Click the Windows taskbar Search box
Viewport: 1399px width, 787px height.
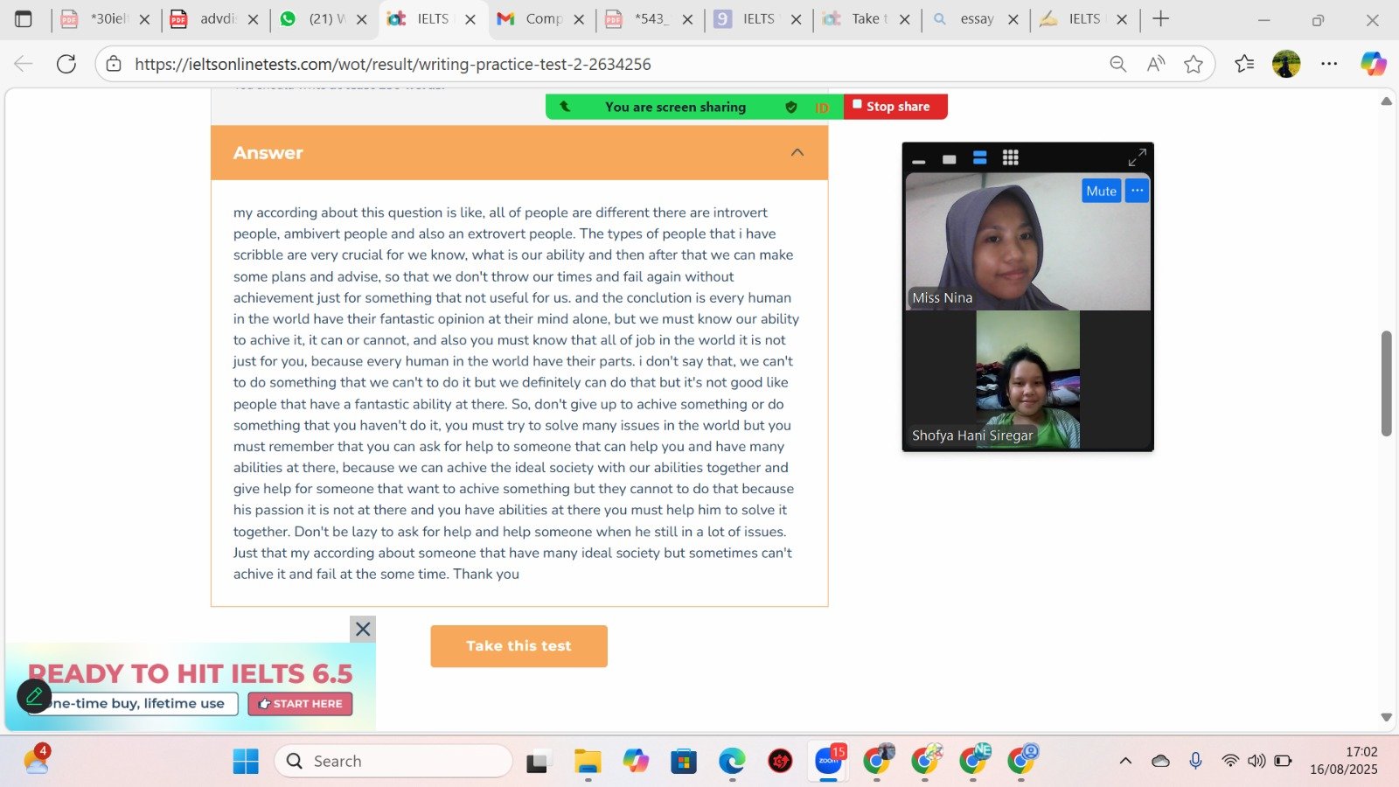click(393, 762)
